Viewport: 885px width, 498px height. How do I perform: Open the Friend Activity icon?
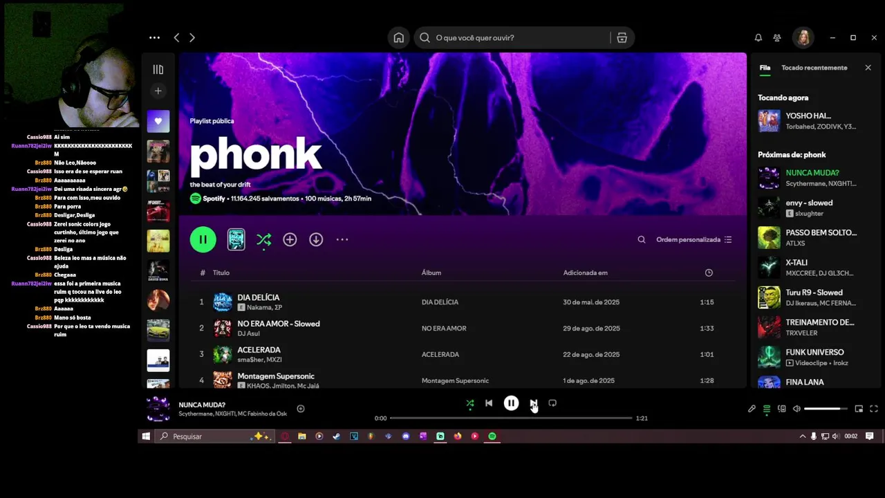point(777,37)
